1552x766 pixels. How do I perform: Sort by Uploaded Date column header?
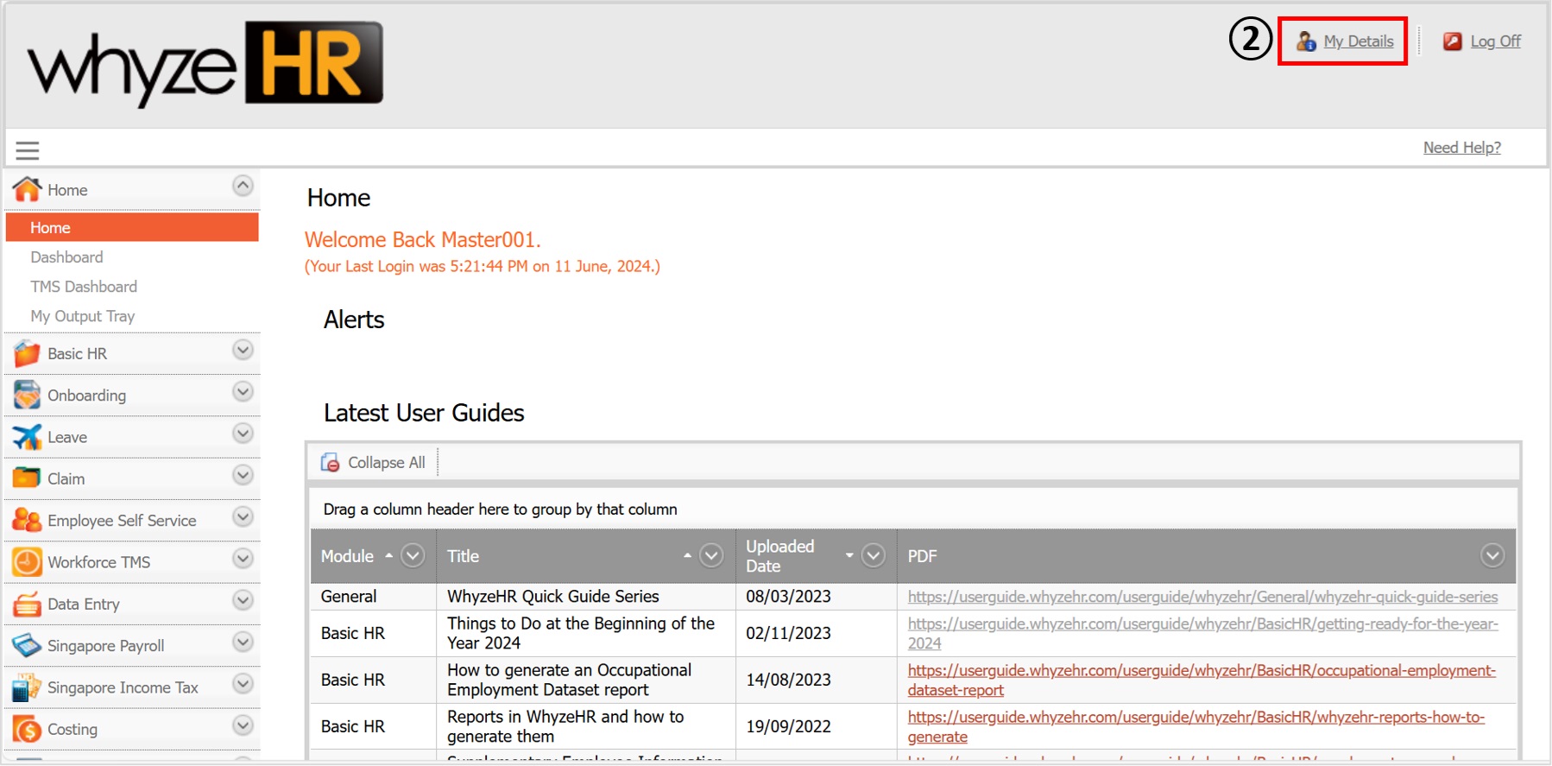(x=780, y=556)
